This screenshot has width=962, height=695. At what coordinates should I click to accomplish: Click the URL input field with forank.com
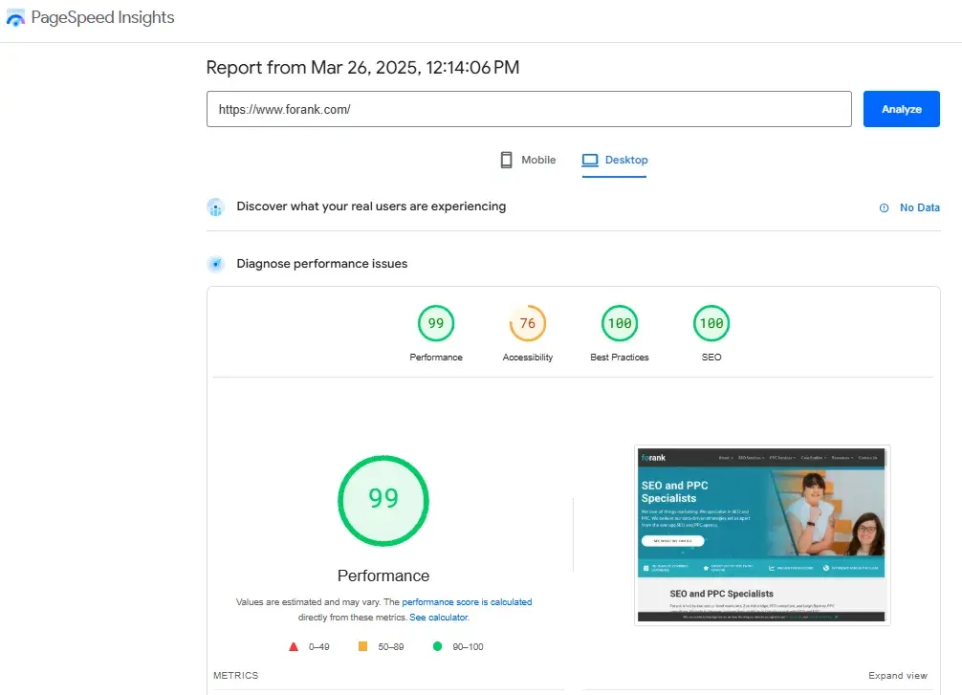pyautogui.click(x=529, y=109)
